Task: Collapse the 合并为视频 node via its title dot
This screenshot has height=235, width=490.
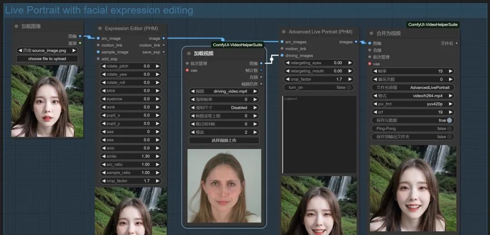Action: (x=372, y=34)
